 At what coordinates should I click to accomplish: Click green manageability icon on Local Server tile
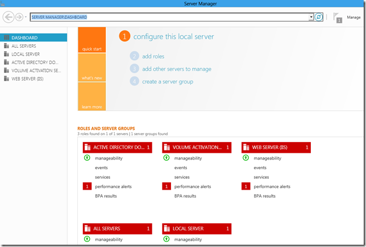coord(167,239)
